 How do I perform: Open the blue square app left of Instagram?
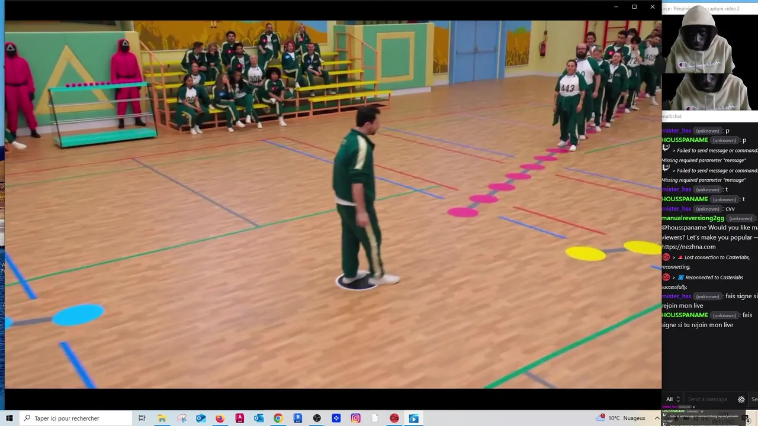click(x=336, y=418)
